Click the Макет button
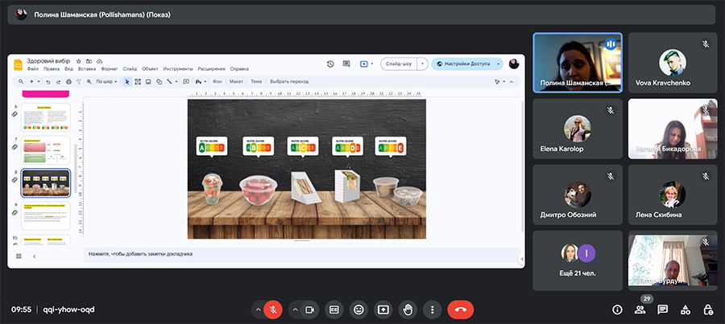 [236, 82]
